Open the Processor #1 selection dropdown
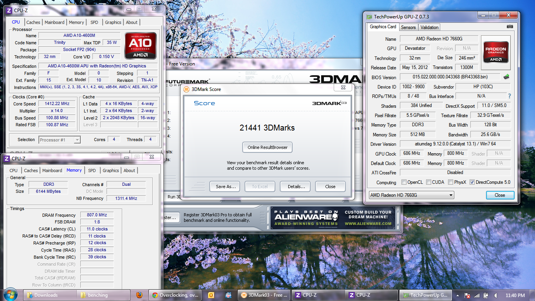Image resolution: width=535 pixels, height=301 pixels. coord(60,140)
